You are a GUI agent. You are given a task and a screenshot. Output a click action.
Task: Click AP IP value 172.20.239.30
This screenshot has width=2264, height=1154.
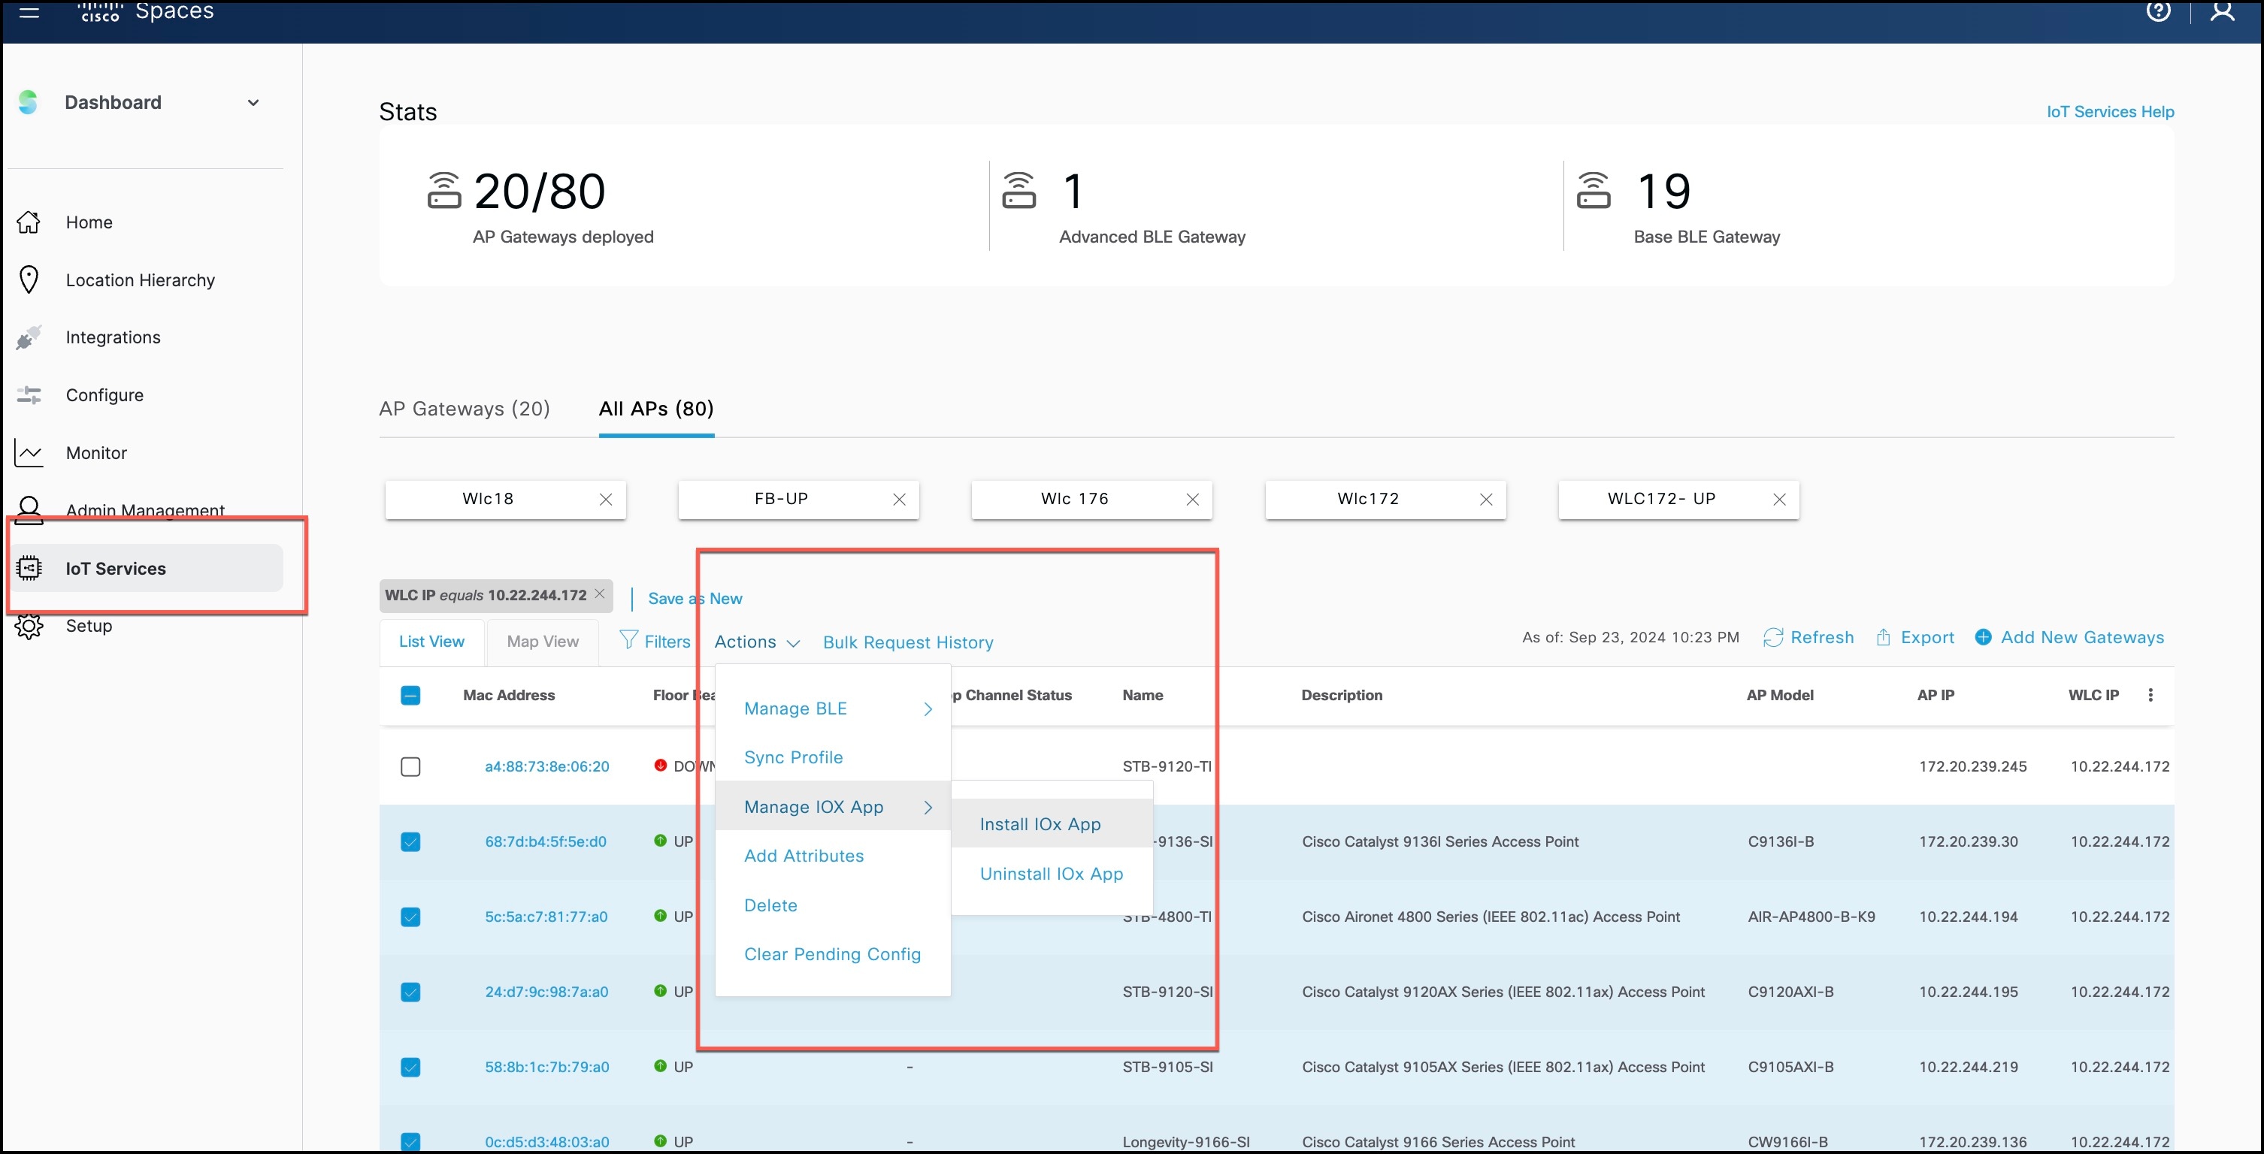coord(1968,841)
